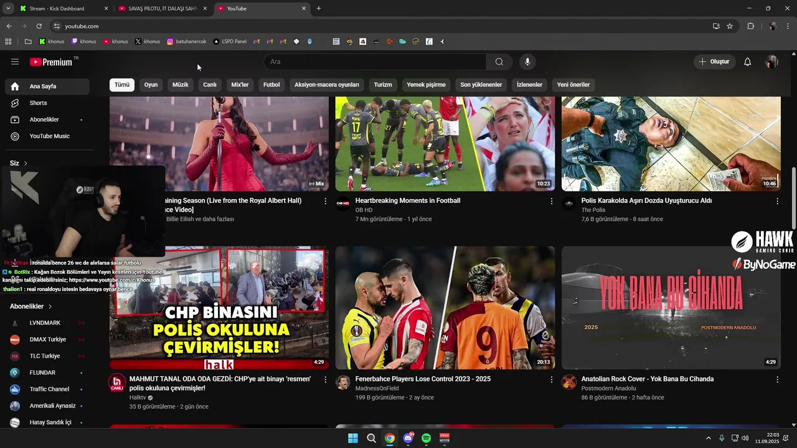Image resolution: width=797 pixels, height=448 pixels.
Task: Open volume control in system tray
Action: click(745, 438)
